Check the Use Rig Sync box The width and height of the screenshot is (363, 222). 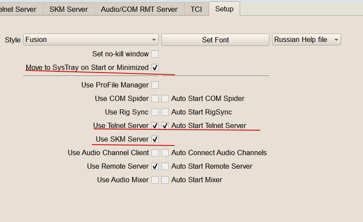pyautogui.click(x=155, y=112)
